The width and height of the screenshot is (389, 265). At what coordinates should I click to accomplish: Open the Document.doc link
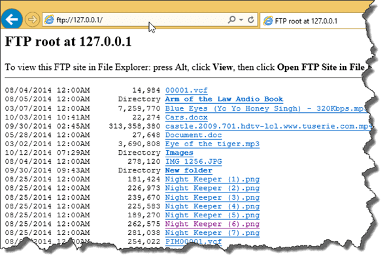(x=194, y=135)
